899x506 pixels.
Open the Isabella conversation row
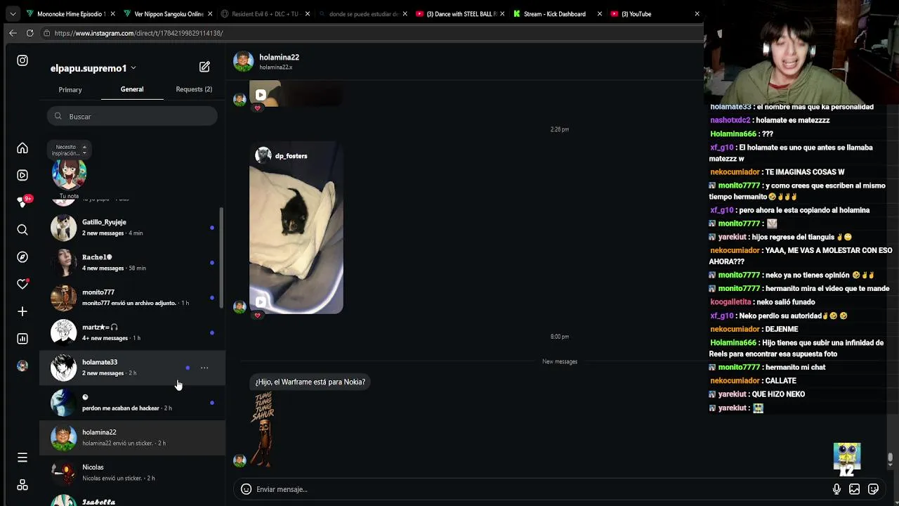click(132, 500)
